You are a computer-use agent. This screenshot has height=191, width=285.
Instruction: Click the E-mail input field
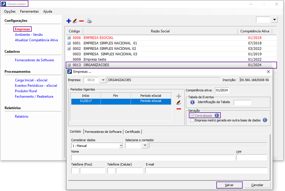coord(206,171)
